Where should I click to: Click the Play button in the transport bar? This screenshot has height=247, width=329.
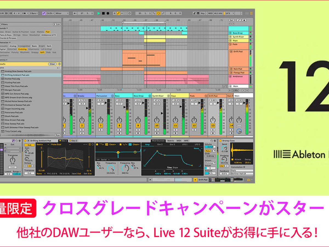click(x=98, y=13)
